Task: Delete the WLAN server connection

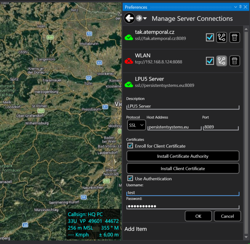Action: tap(235, 61)
